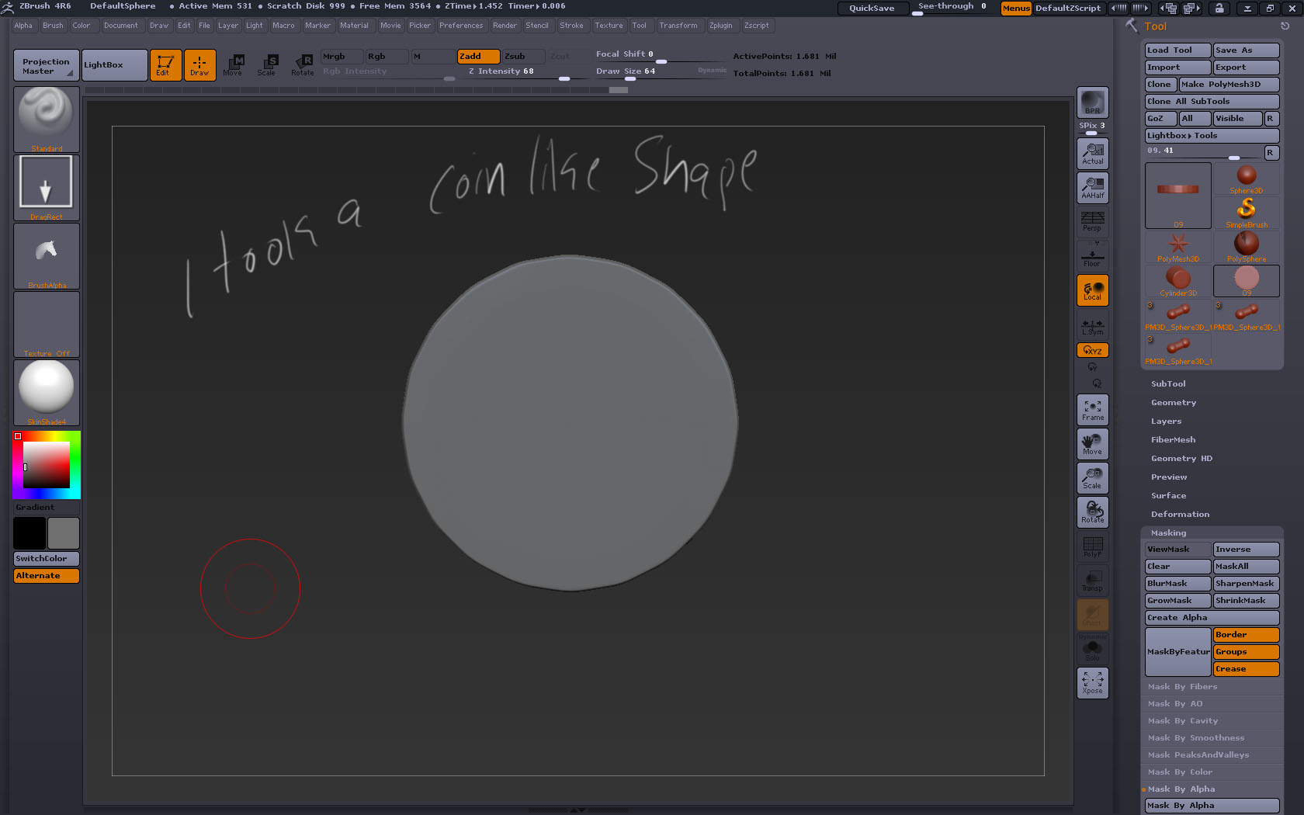Click Make PolyMesh3D button
Image resolution: width=1304 pixels, height=815 pixels.
(x=1229, y=85)
